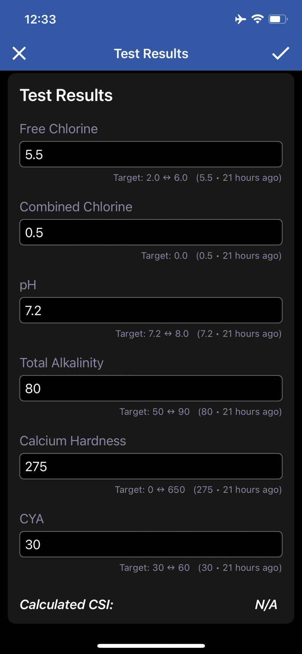The height and width of the screenshot is (654, 302).
Task: Tap the Test Results navigation title
Action: [151, 54]
